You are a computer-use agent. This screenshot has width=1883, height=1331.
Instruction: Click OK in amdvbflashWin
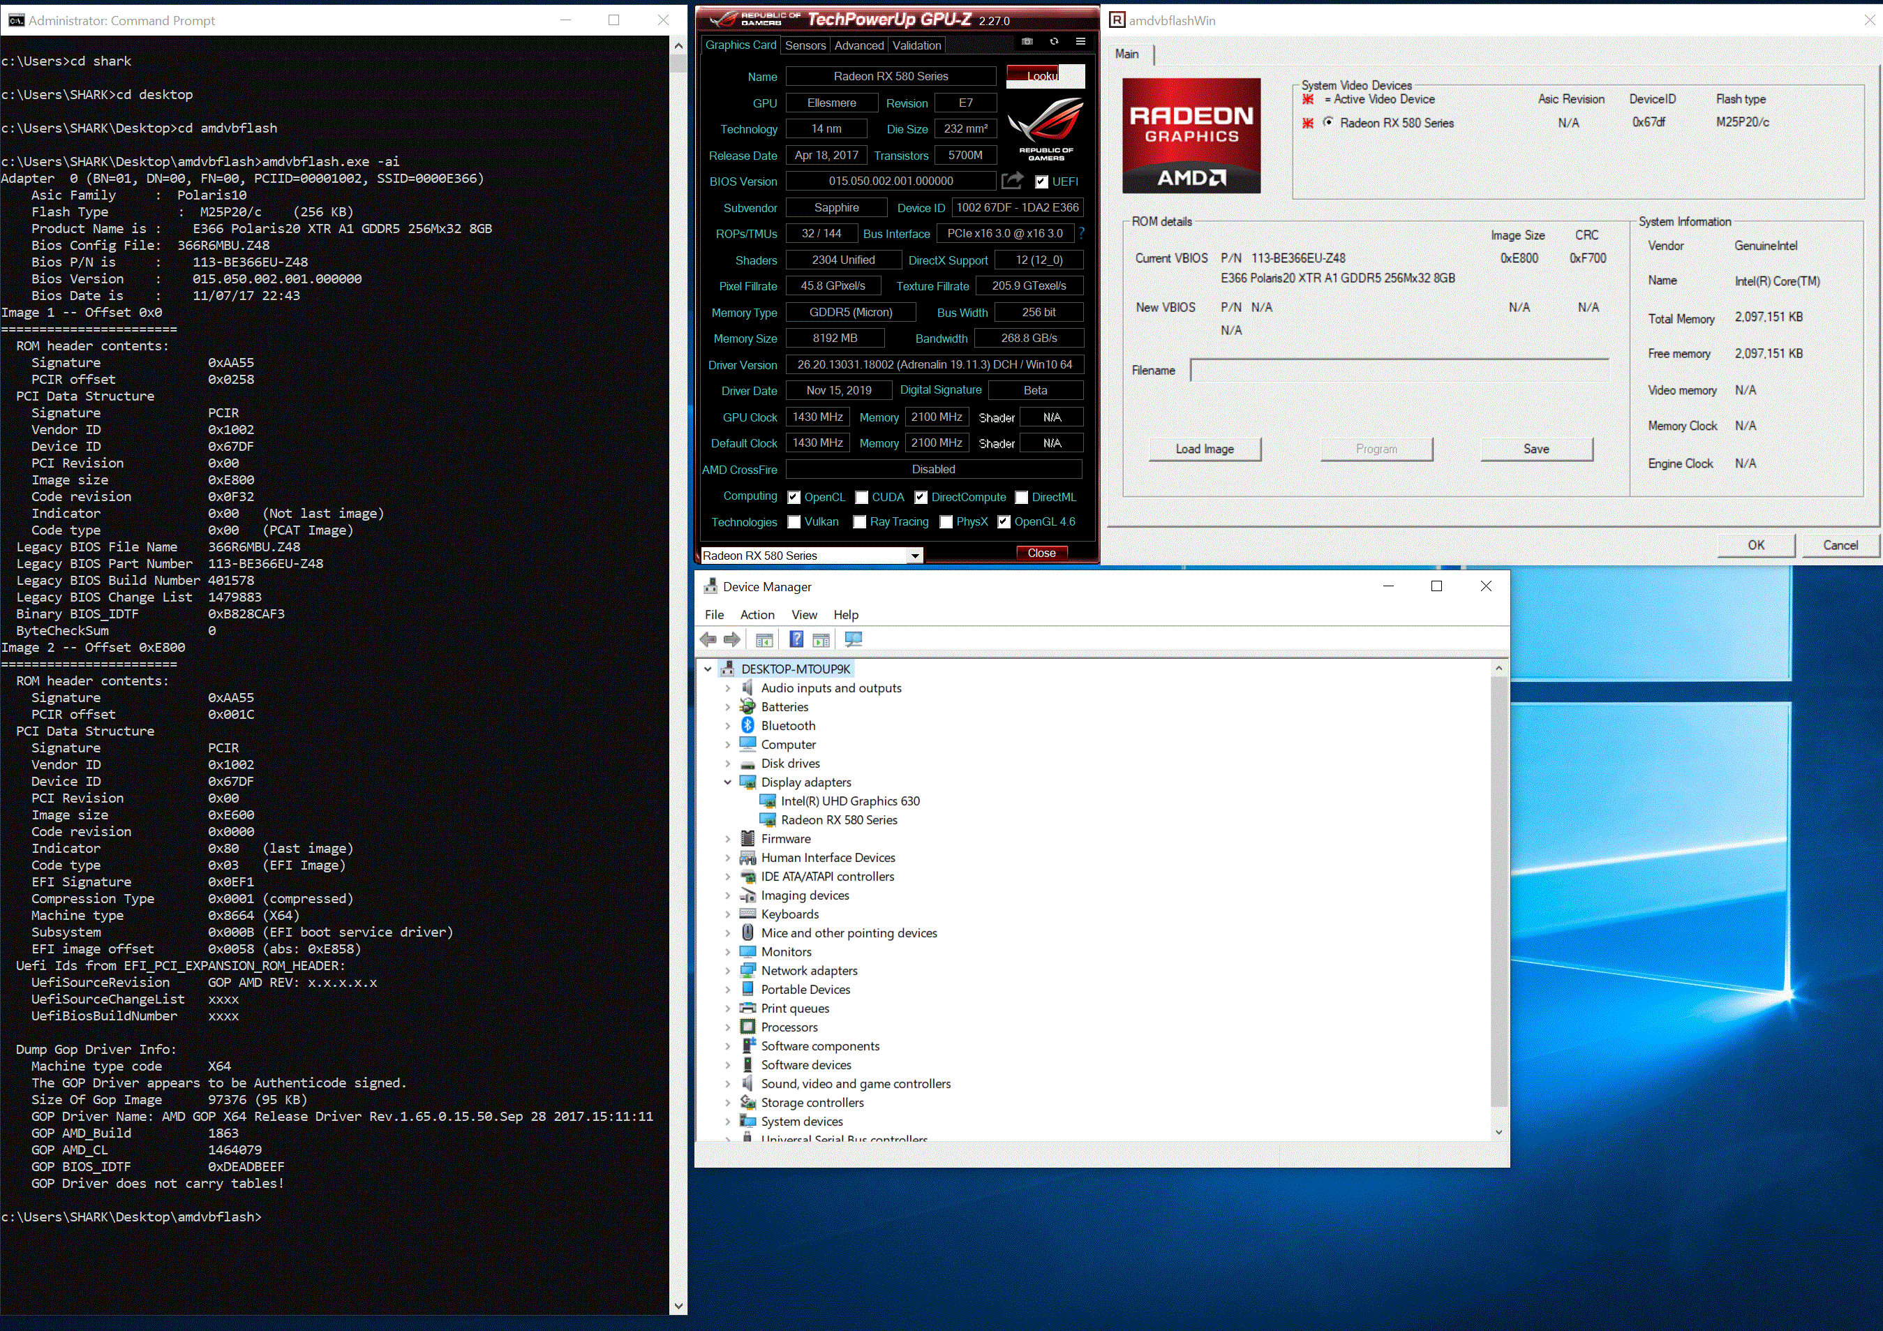(1756, 545)
